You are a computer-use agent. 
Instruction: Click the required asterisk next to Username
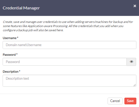[x=18, y=37]
